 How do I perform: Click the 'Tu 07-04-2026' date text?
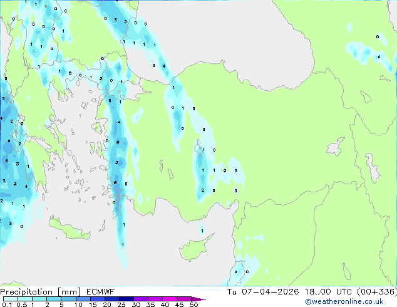[x=263, y=292]
